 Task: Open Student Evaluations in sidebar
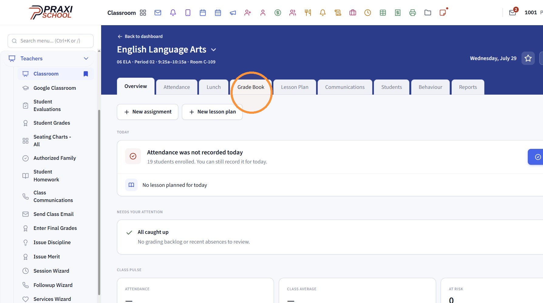coord(56,105)
